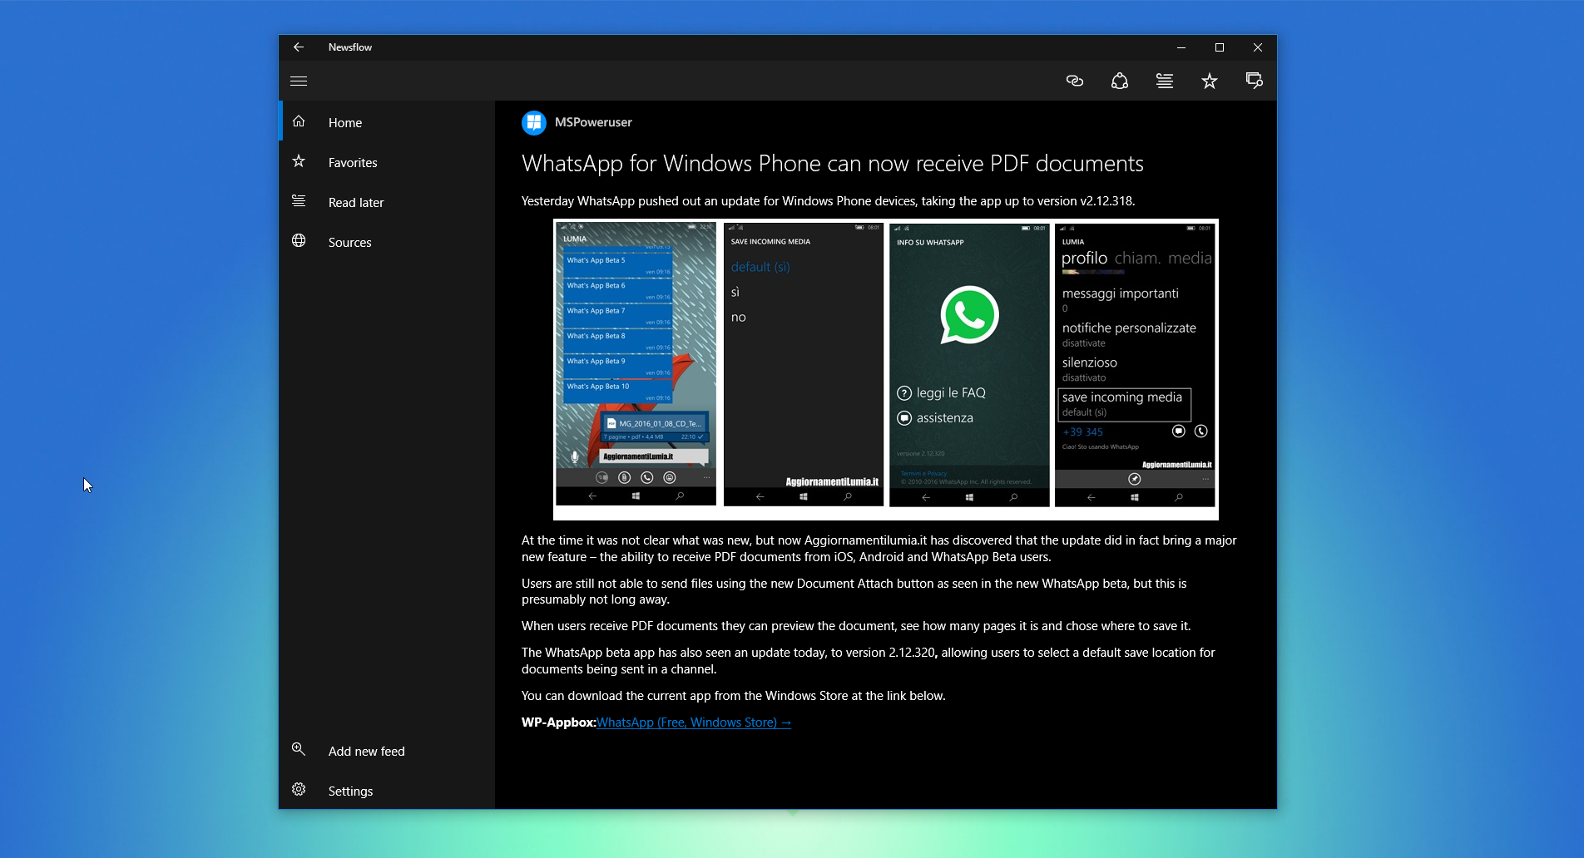The image size is (1584, 858).
Task: Follow WhatsApp (Free, Windows Store) link
Action: coord(694,722)
